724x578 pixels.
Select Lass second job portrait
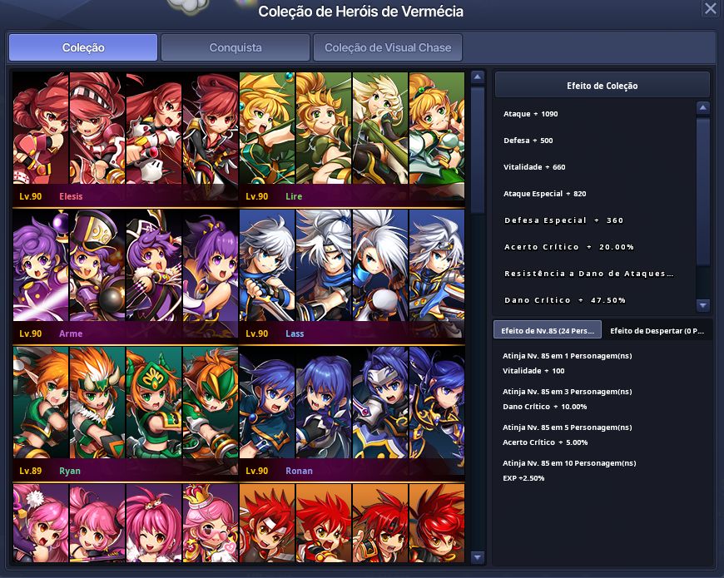coord(323,265)
